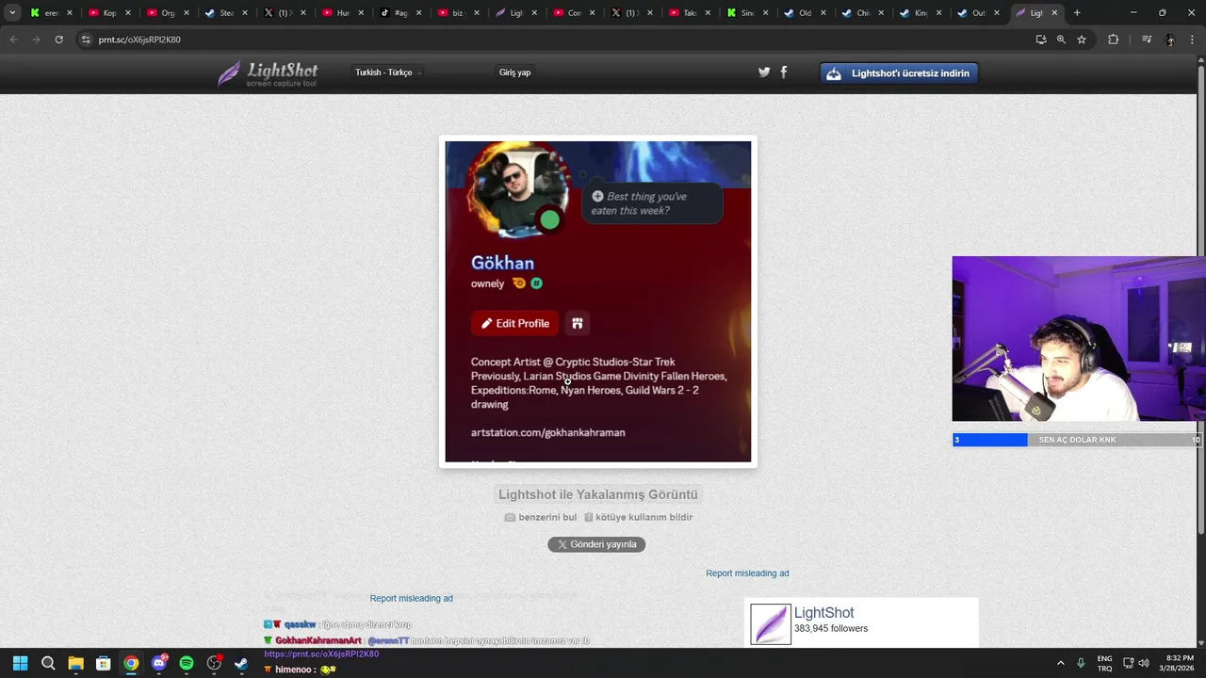The image size is (1206, 678).
Task: Click the network icon in system tray
Action: pyautogui.click(x=1129, y=663)
